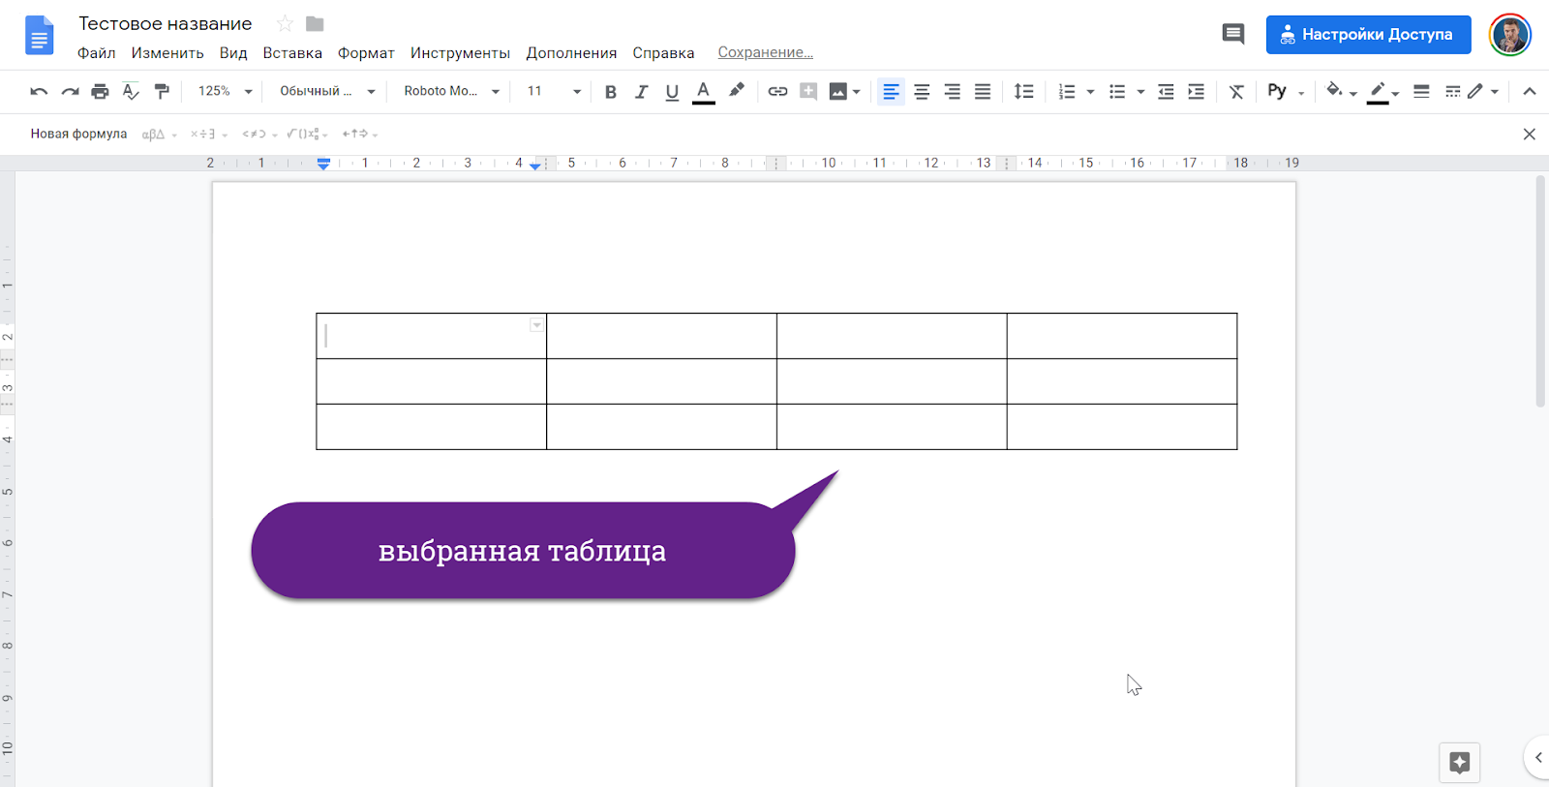The image size is (1549, 787).
Task: Open the 125% zoom dropdown
Action: pos(225,91)
